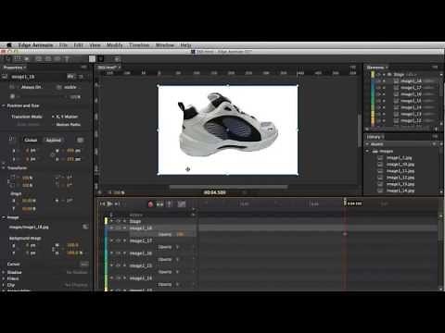Click the stage horizontal scrollbar
This screenshot has width=445, height=333.
(x=228, y=187)
